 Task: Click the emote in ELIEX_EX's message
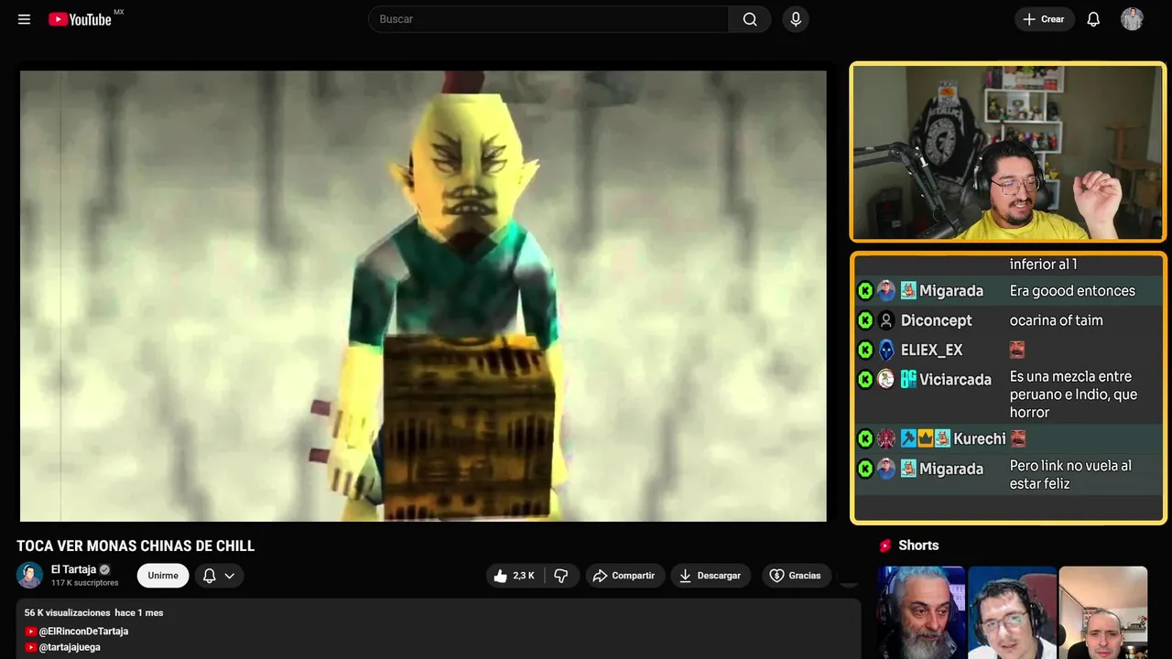(1017, 350)
